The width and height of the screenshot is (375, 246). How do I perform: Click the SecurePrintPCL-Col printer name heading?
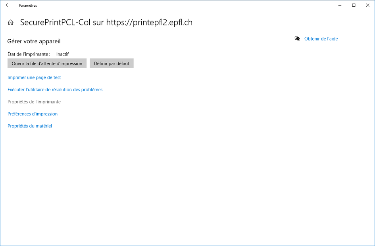tap(106, 23)
